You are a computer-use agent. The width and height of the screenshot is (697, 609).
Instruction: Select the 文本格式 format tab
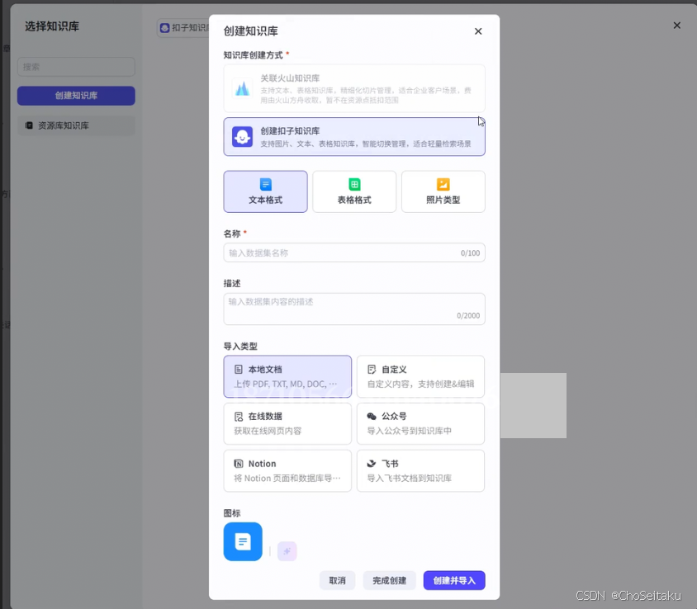coord(265,191)
